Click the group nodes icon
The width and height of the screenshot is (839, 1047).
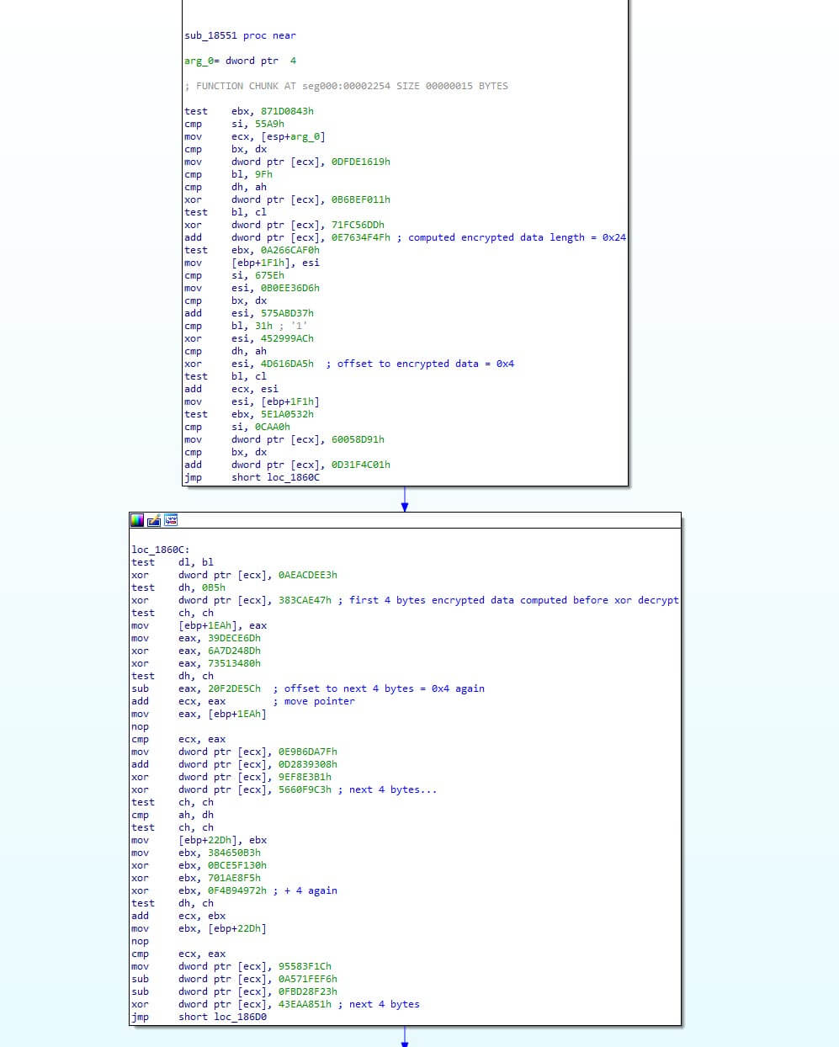[171, 520]
